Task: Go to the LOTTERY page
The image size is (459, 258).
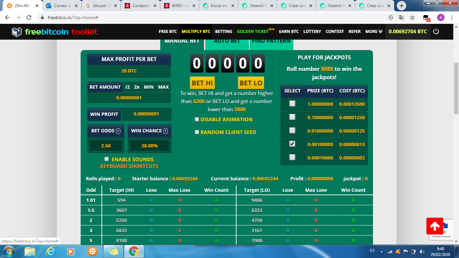Action: point(312,32)
